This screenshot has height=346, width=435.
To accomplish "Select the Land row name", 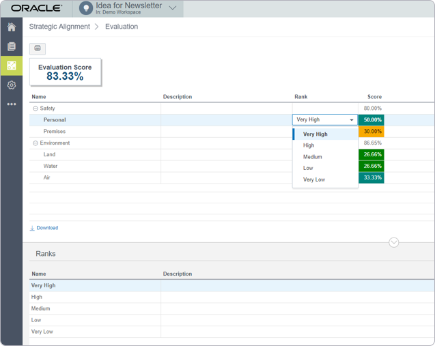I will point(49,155).
